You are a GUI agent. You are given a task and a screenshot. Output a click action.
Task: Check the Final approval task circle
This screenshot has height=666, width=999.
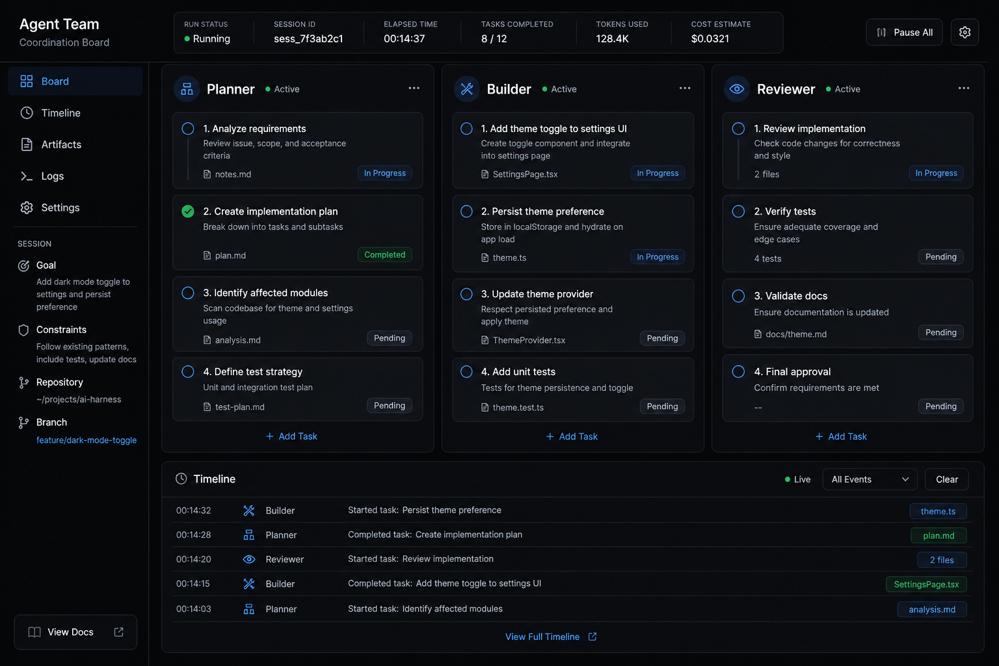738,372
